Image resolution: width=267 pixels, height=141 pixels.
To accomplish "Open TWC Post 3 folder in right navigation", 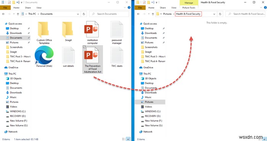I will (x=154, y=57).
